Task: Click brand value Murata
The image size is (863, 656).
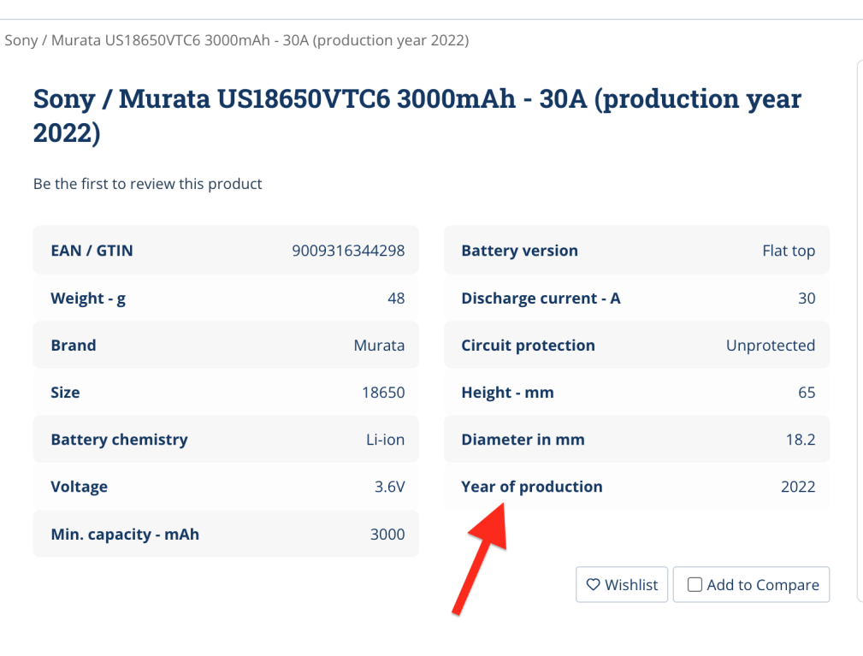Action: (x=379, y=345)
